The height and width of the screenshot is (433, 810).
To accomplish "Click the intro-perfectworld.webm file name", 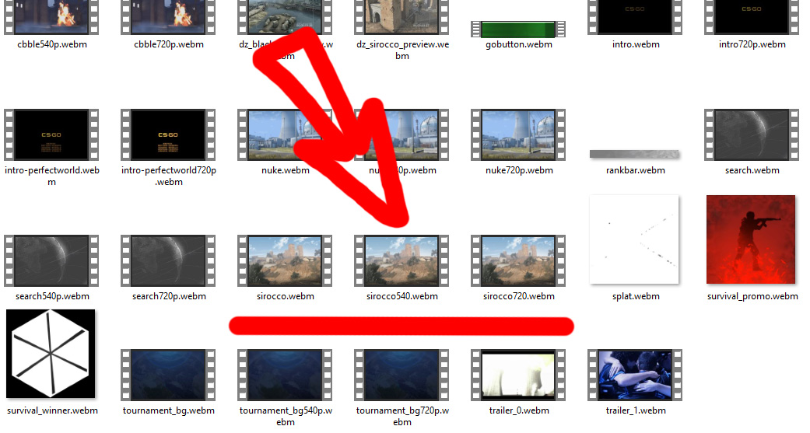I will click(52, 176).
